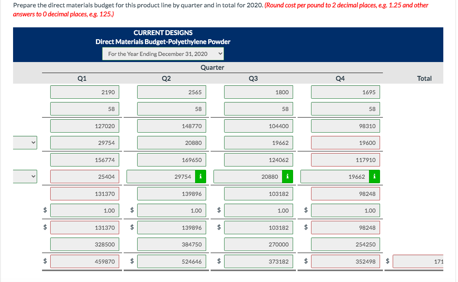Click Q2 field showing 139896 without dollar sign
Image resolution: width=458 pixels, height=282 pixels.
pos(172,194)
